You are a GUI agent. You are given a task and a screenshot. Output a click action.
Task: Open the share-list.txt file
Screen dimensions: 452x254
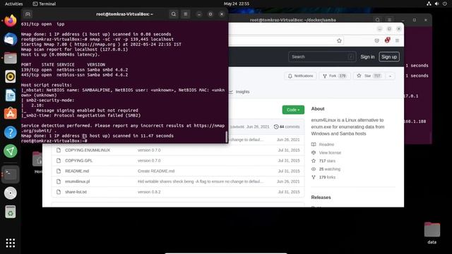[76, 192]
